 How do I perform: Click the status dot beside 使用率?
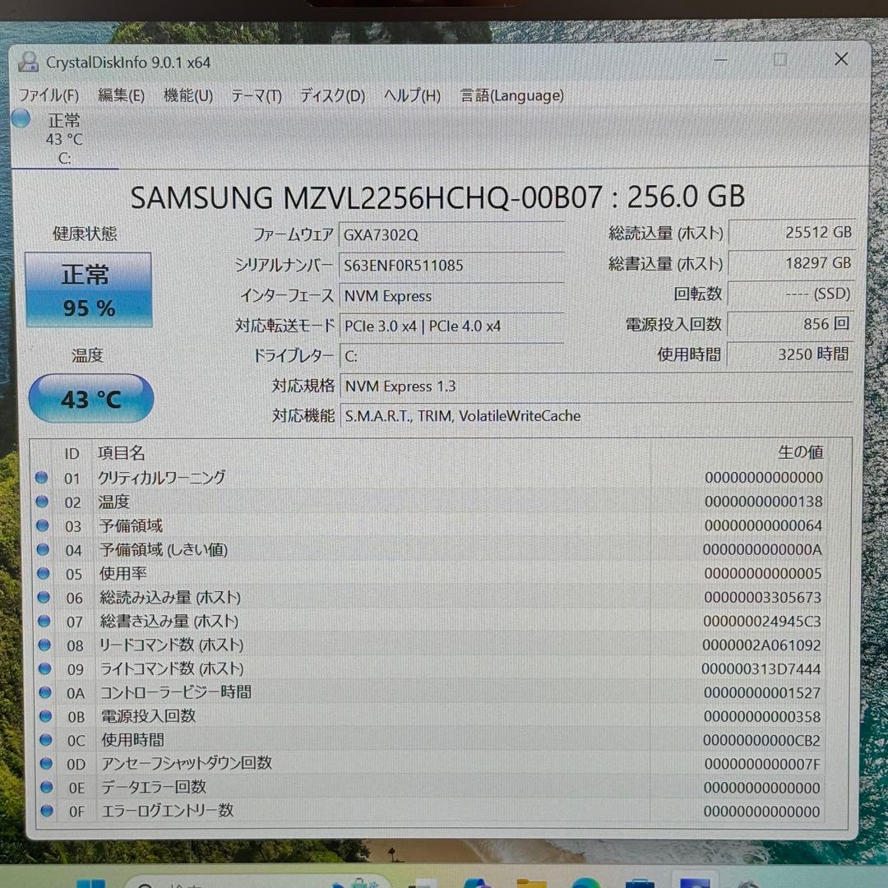[x=44, y=573]
